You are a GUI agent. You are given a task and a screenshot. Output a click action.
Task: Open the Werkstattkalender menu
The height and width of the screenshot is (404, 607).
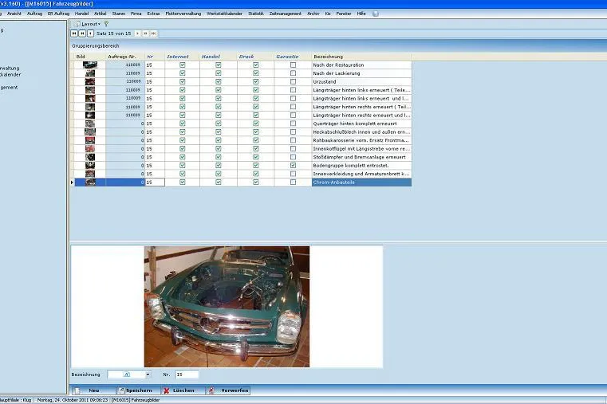[224, 14]
